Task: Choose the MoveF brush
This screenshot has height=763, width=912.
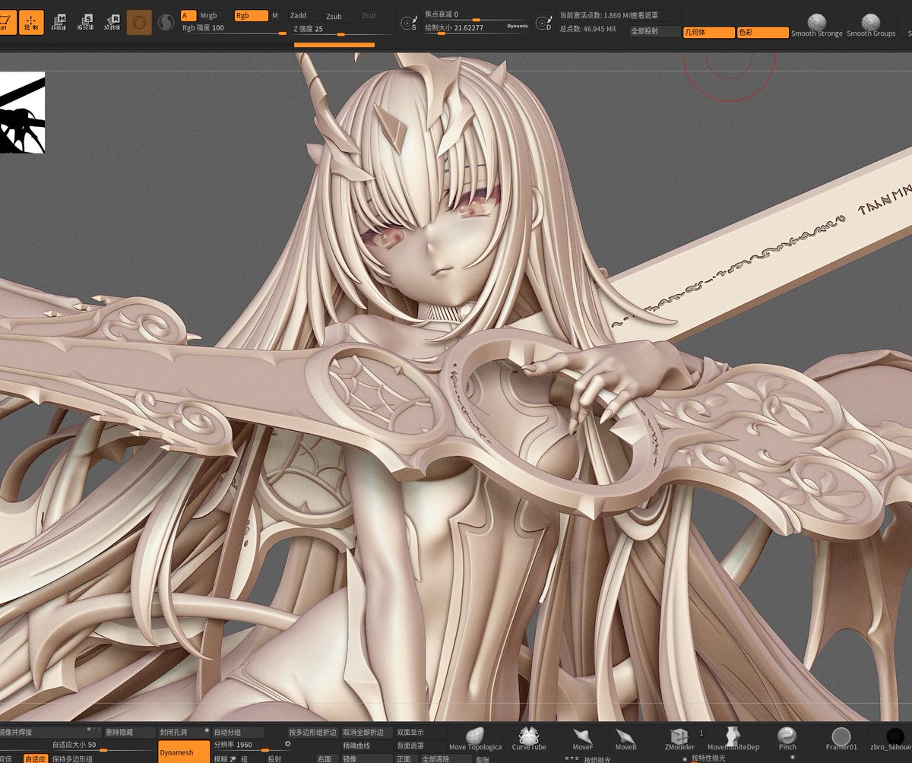Action: click(583, 739)
